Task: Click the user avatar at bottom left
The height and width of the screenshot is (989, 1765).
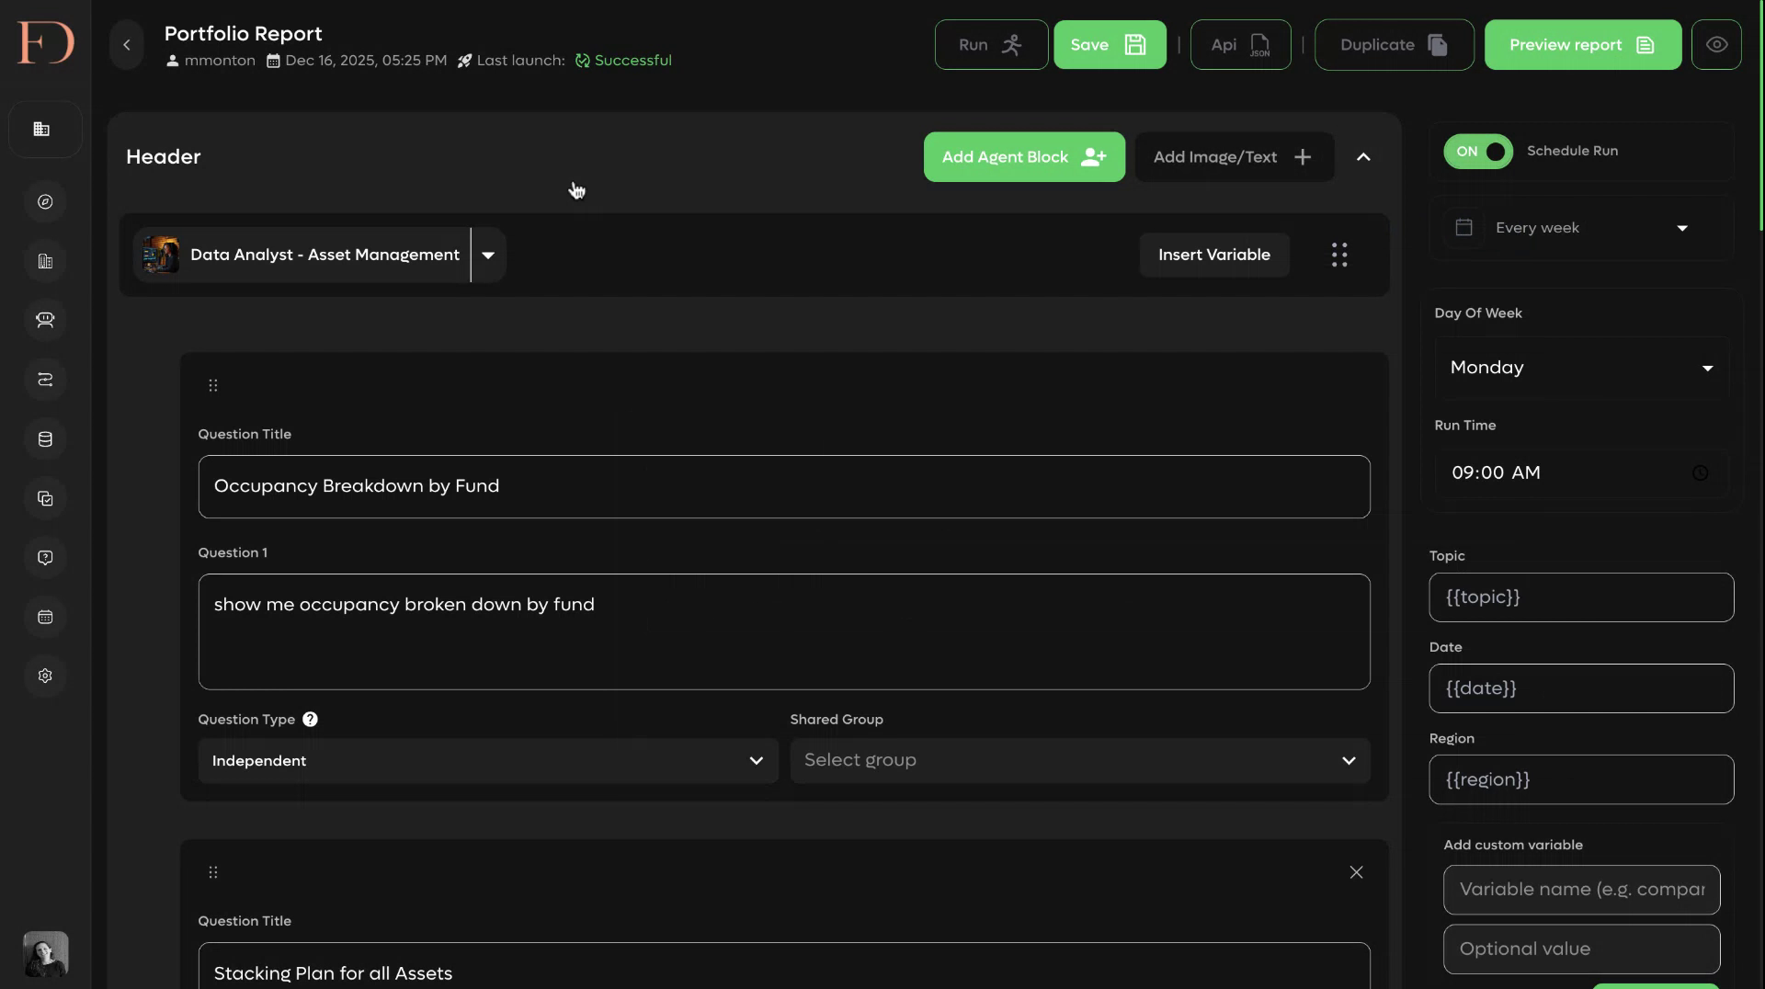Action: click(45, 954)
